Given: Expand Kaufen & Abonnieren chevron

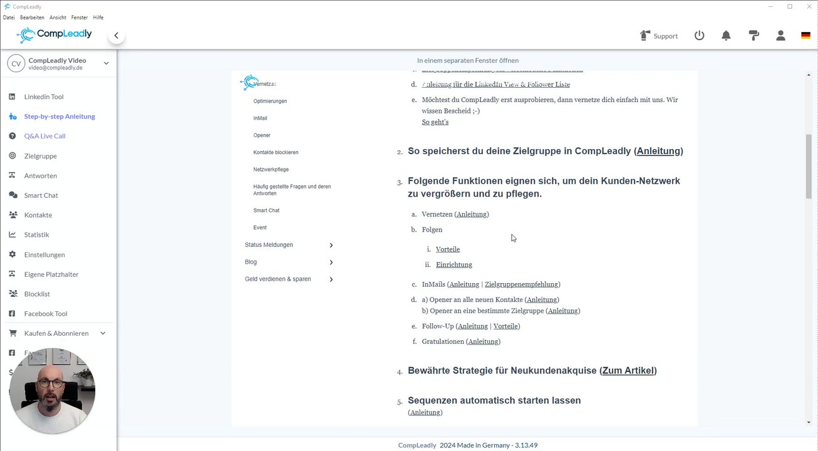Looking at the screenshot, I should (103, 333).
